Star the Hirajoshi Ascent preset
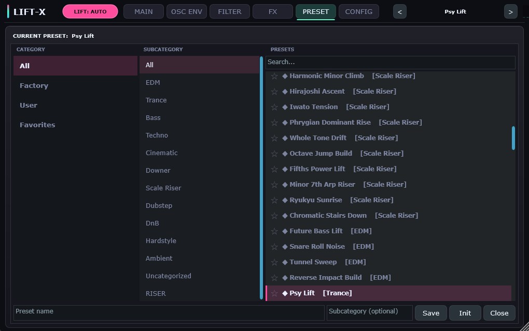Viewport: 529px width, 331px height. pos(274,92)
